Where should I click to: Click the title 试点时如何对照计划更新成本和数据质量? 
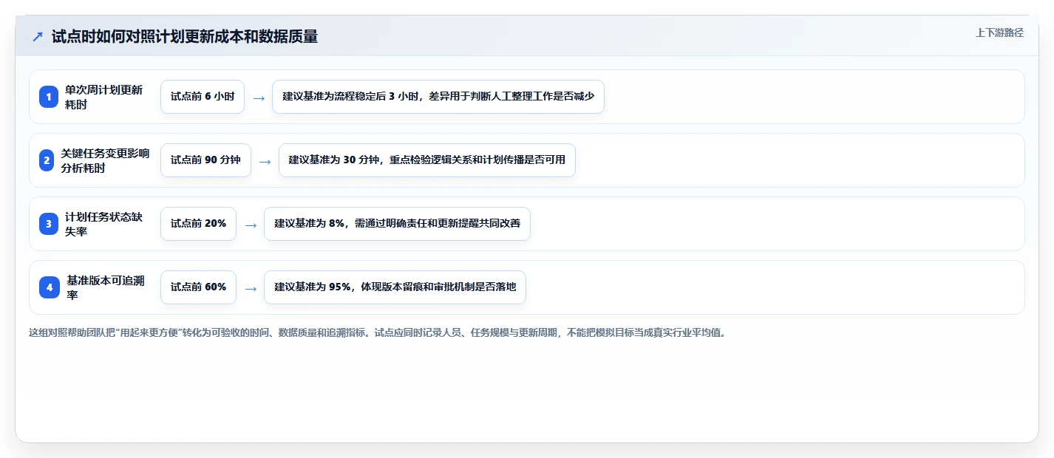coord(185,37)
